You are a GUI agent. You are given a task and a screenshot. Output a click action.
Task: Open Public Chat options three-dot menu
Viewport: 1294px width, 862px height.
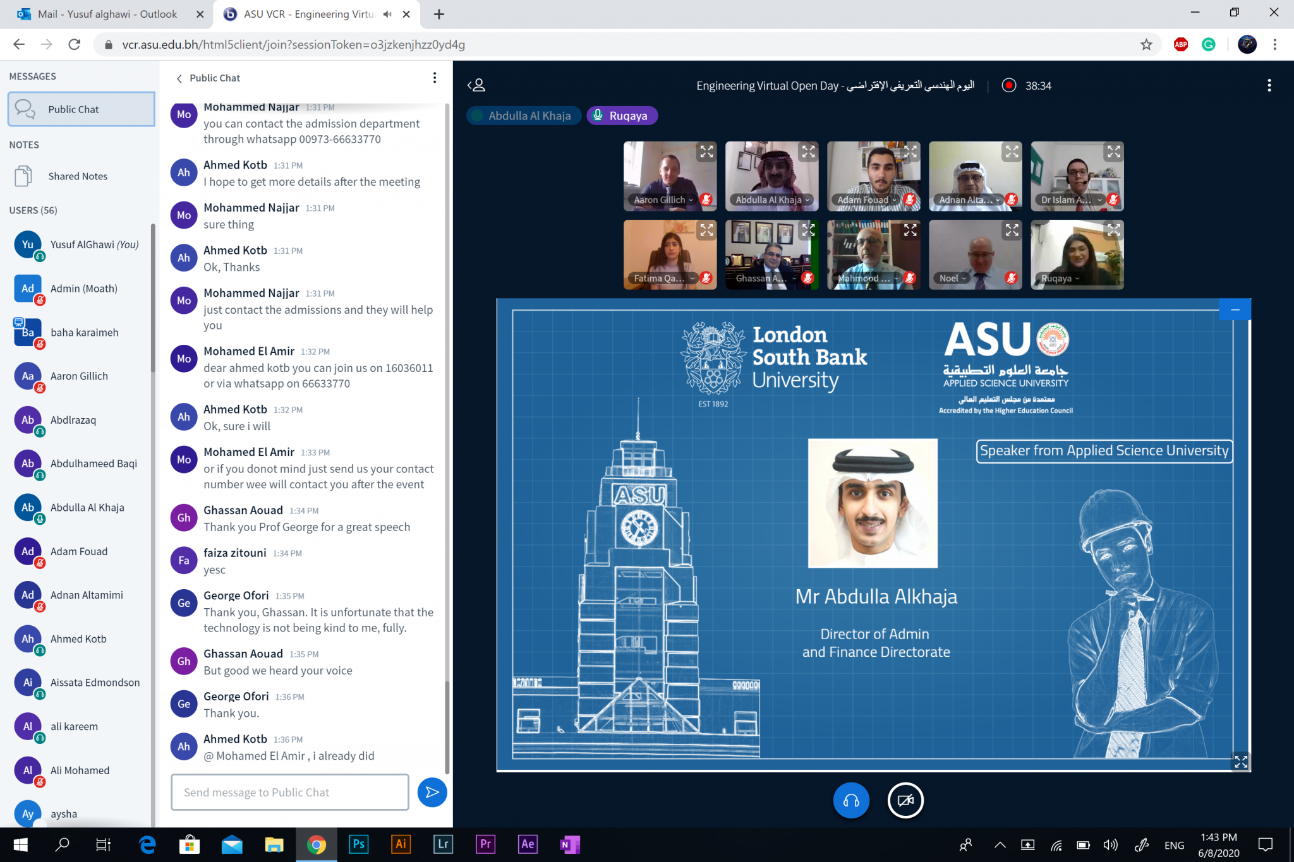point(434,78)
